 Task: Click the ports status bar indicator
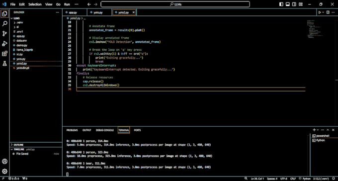(x=25, y=179)
